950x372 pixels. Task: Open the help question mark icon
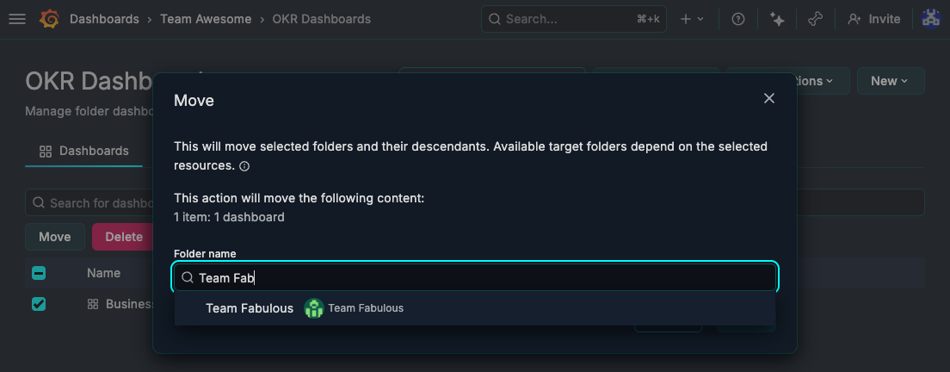point(737,19)
